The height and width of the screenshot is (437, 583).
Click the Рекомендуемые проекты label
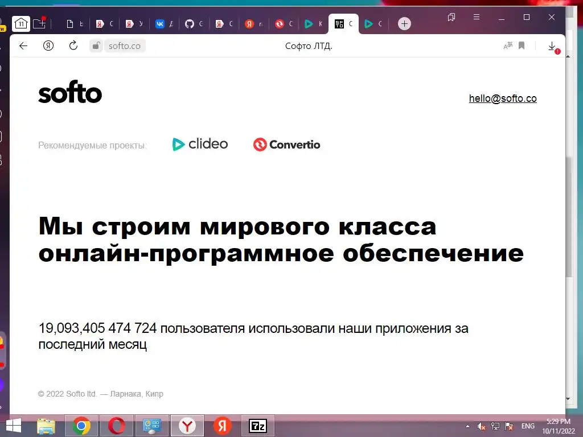coord(93,145)
